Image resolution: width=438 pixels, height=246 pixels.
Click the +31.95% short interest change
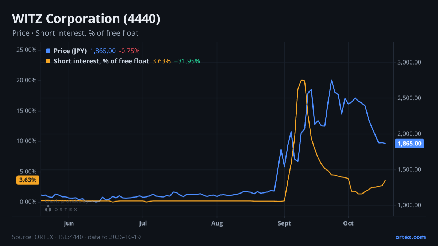[187, 61]
